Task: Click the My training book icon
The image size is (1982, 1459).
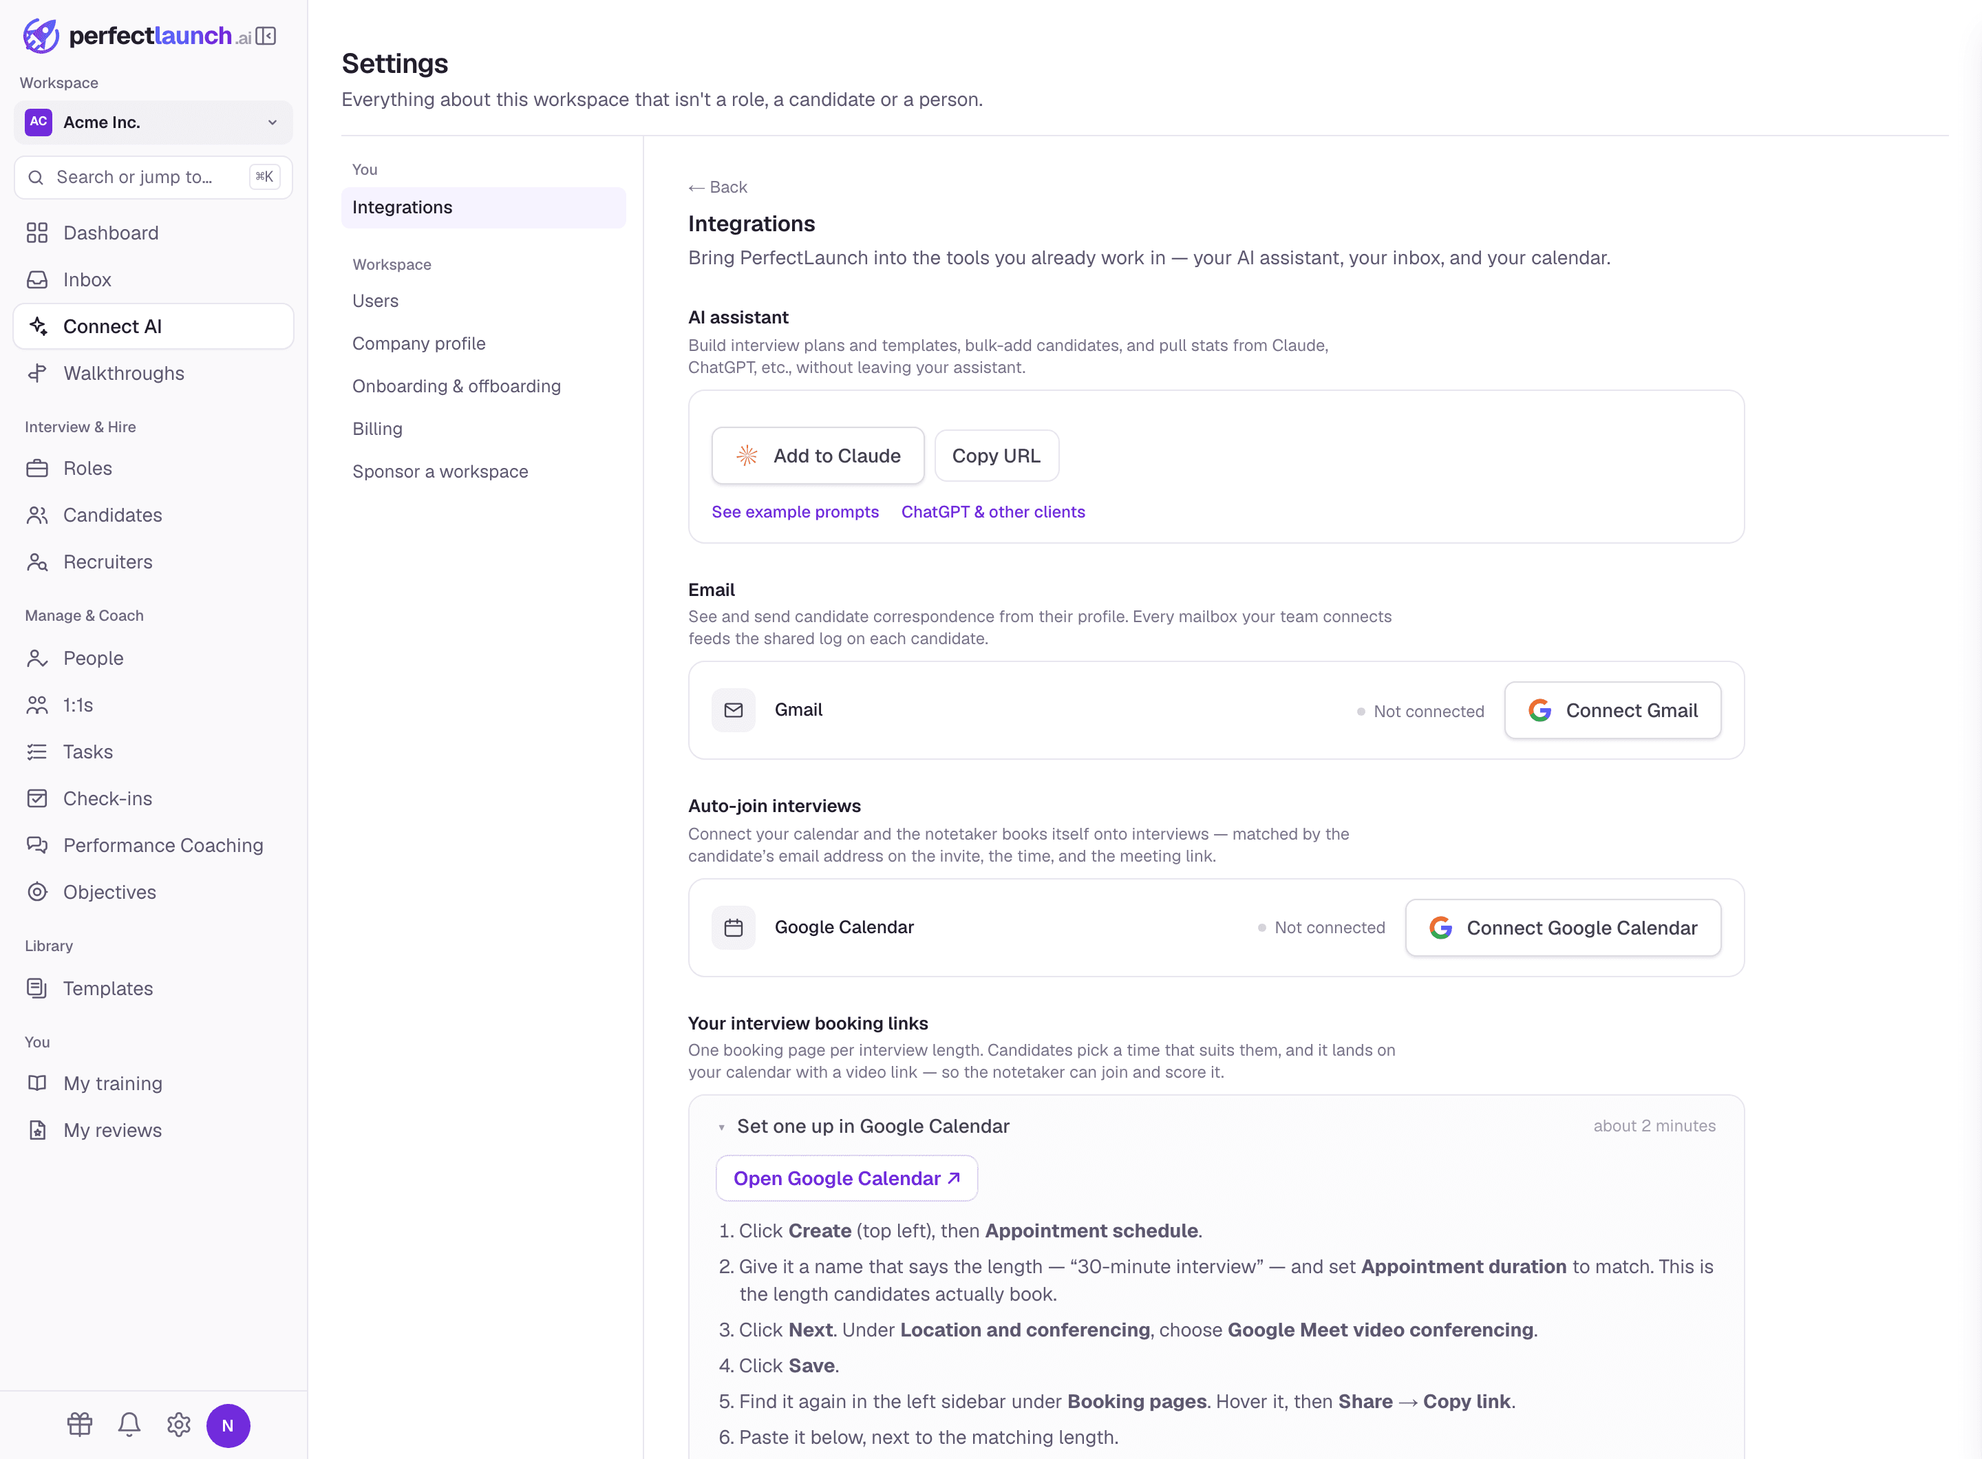Action: point(37,1084)
